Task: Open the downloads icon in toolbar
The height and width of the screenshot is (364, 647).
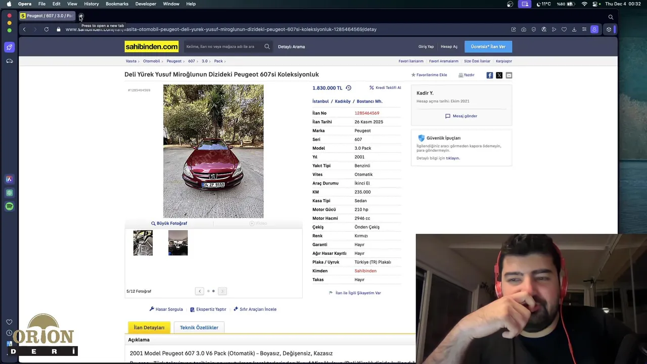Action: [574, 29]
